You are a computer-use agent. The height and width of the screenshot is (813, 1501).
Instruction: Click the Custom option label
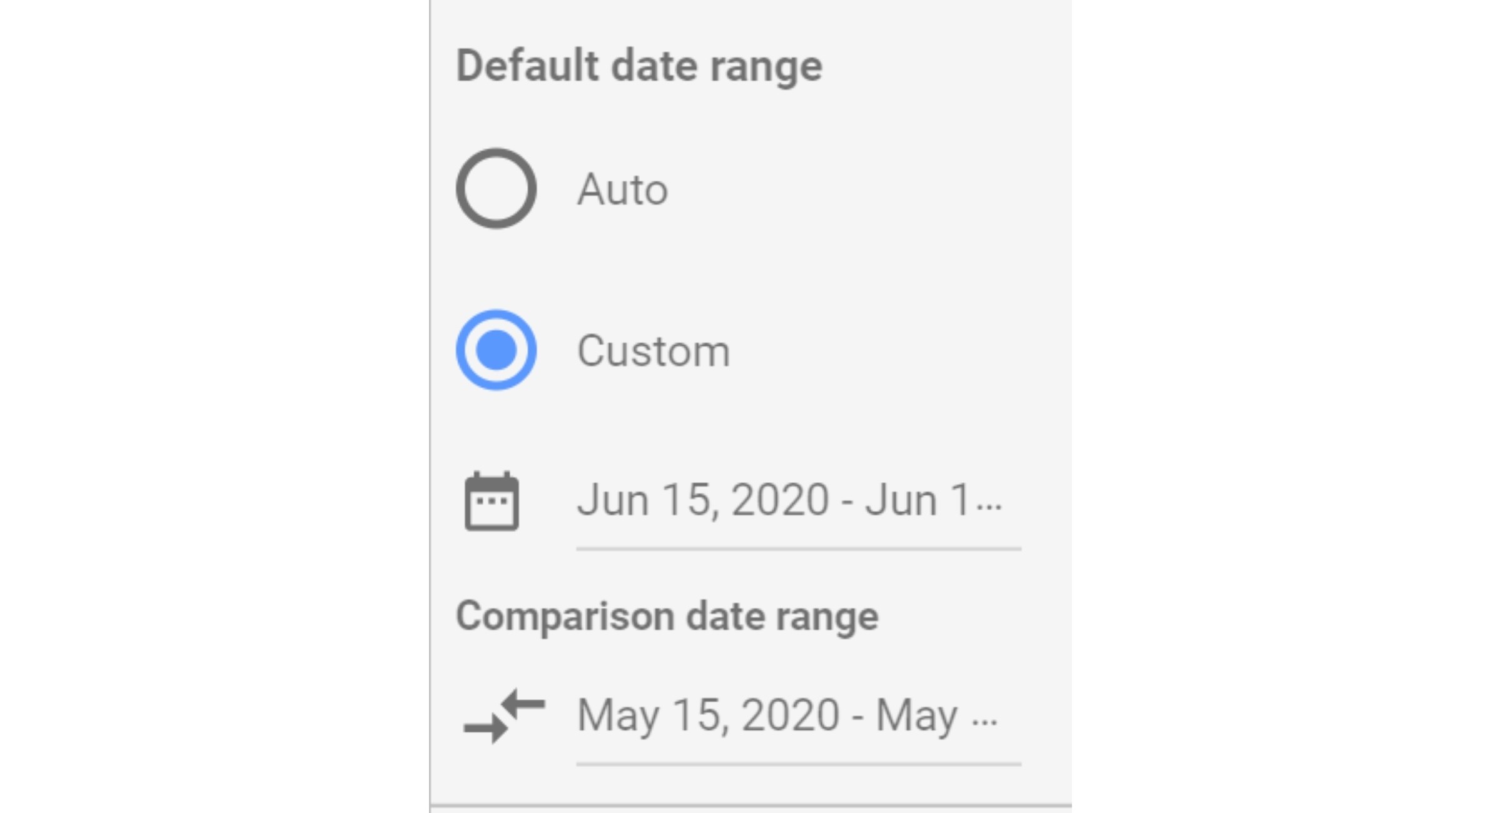[654, 351]
